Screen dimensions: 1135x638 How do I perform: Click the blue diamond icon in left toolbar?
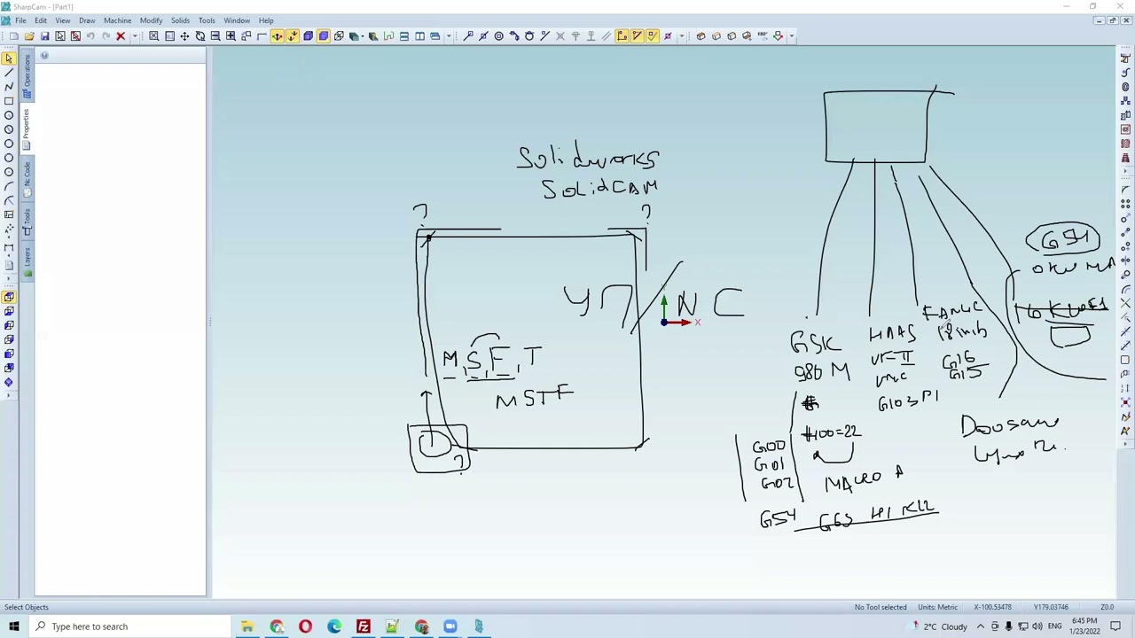[9, 383]
